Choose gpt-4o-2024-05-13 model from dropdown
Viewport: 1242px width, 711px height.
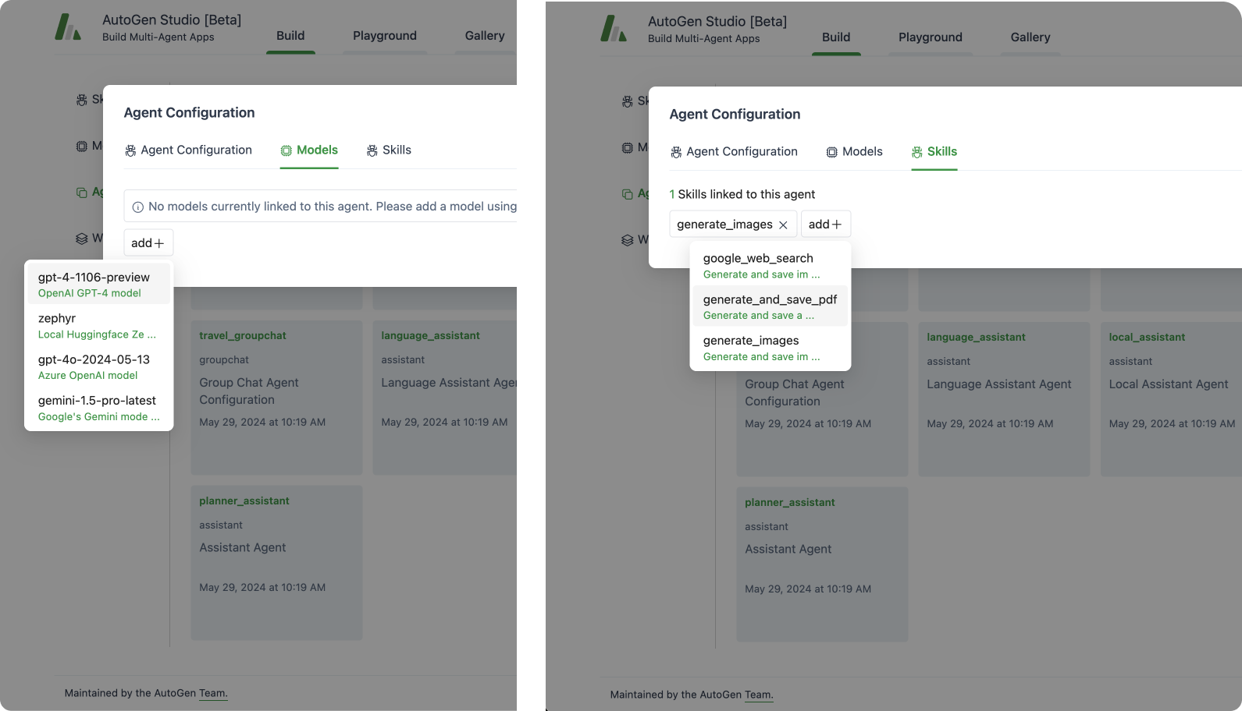[99, 367]
